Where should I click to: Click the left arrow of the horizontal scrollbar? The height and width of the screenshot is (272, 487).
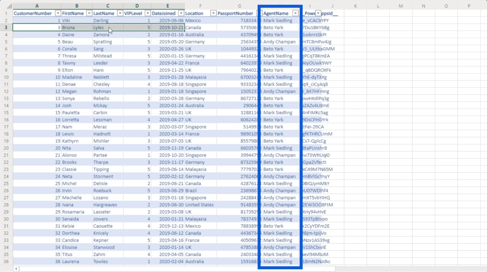[16, 269]
